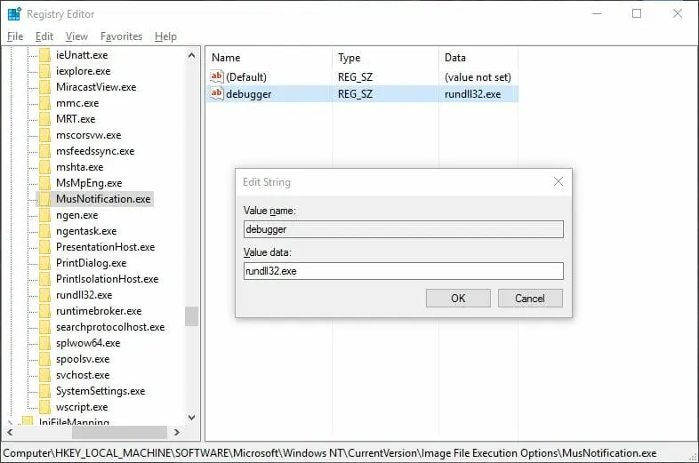This screenshot has width=699, height=463.
Task: Open the Edit menu
Action: (44, 36)
